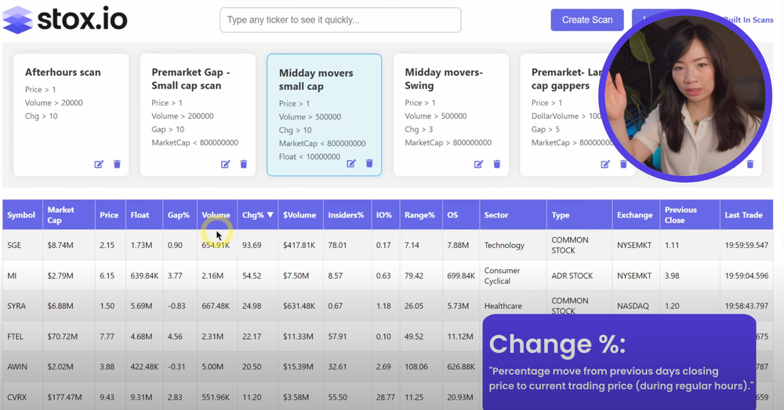Click the presenter webcam video circle
Screen dimensions: 784x410
tap(685, 95)
